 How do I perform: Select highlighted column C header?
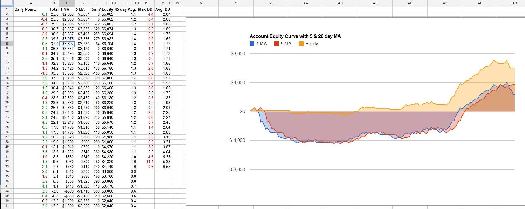tap(67, 3)
